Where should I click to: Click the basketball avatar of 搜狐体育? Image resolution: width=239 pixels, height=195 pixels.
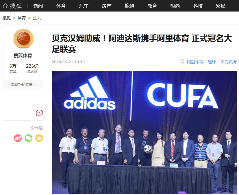[23, 39]
